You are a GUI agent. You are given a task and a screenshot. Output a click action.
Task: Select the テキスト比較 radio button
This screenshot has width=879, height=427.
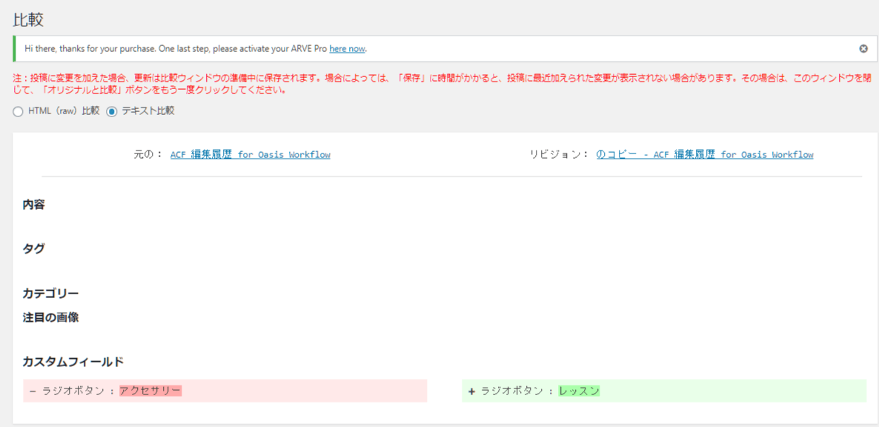pos(112,111)
